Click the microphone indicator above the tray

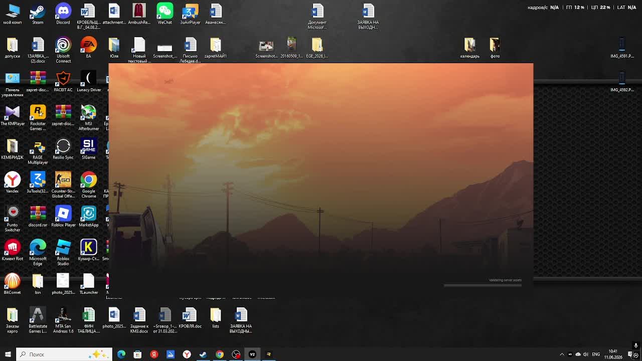pyautogui.click(x=635, y=345)
